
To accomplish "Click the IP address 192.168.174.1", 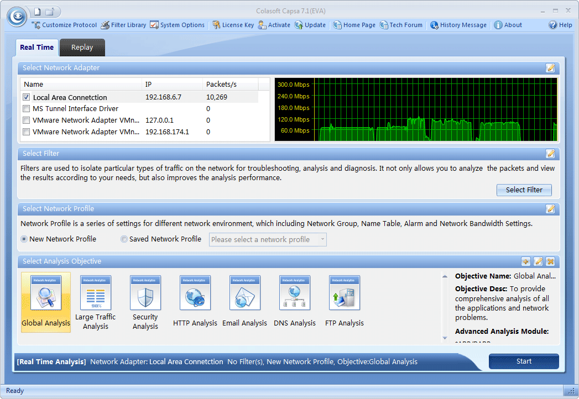I will pyautogui.click(x=167, y=132).
